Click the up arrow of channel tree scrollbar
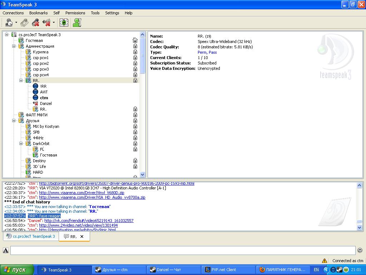The height and width of the screenshot is (275, 366). (x=142, y=35)
